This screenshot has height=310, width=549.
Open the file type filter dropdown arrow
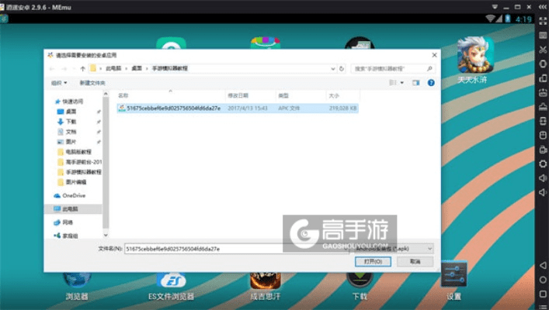point(429,249)
